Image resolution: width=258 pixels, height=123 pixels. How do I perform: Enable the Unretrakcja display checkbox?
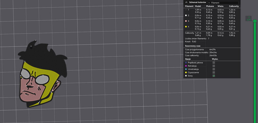214,69
